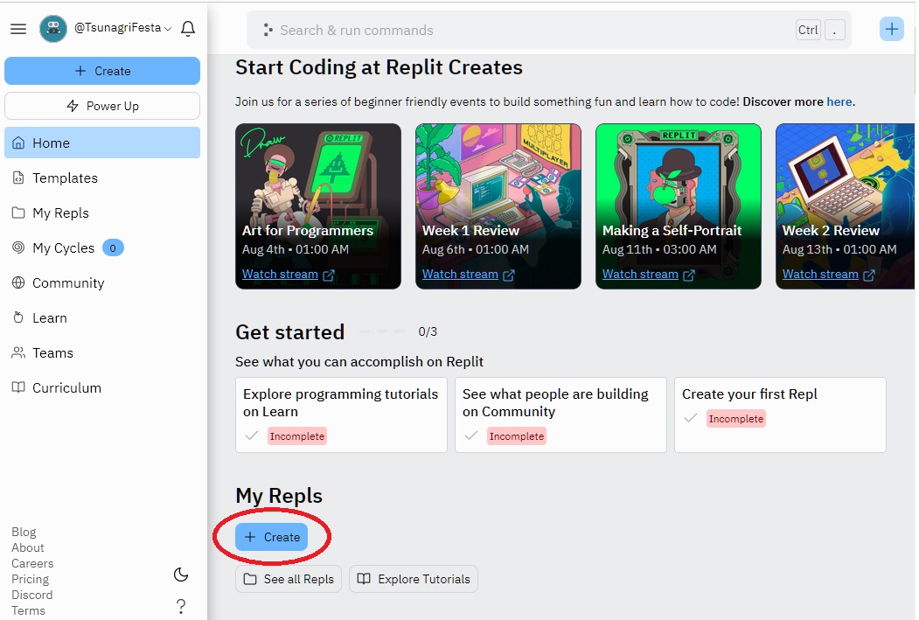The image size is (919, 620).
Task: Open the Making a Self-Portrait event card
Action: (679, 206)
